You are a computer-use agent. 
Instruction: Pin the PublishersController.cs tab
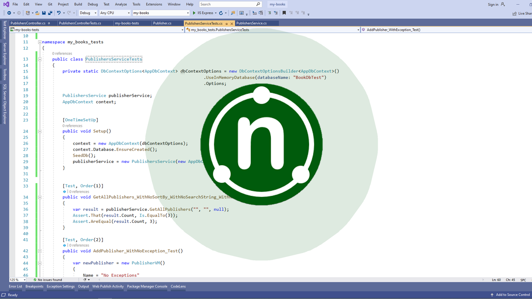pos(49,23)
